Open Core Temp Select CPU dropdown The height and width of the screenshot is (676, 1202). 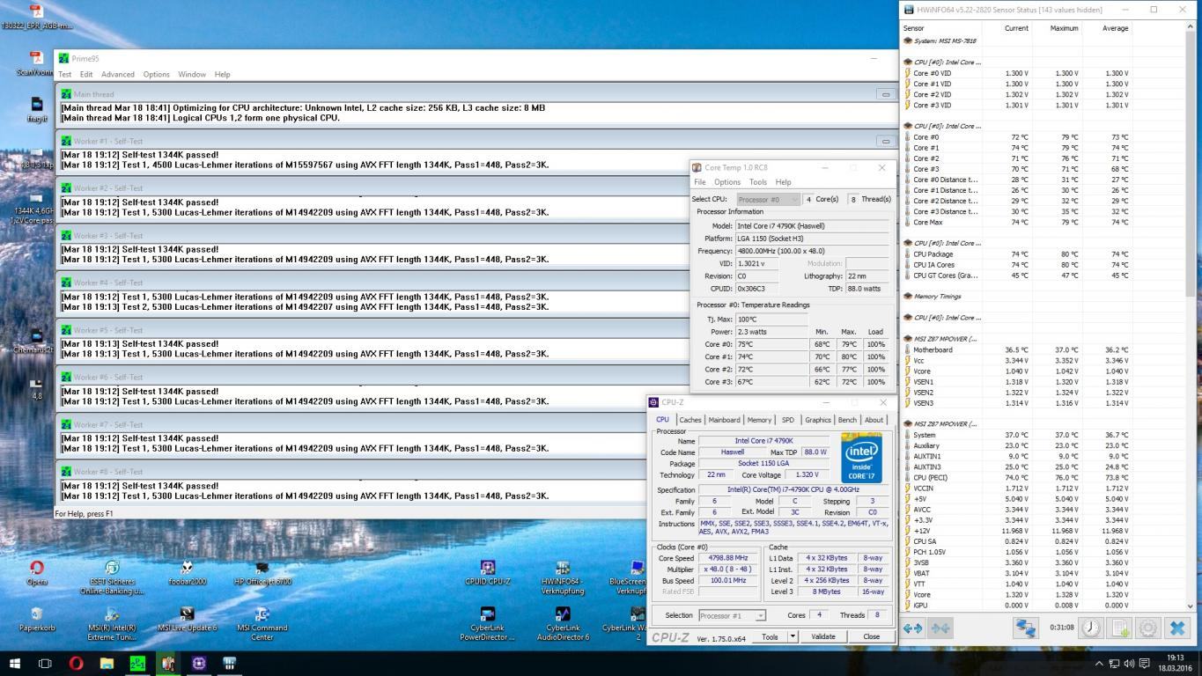point(768,199)
